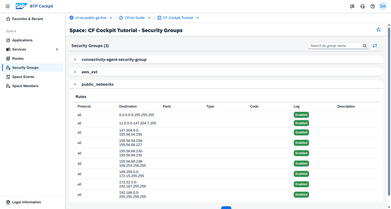Click the sort security groups icon
The width and height of the screenshot is (391, 209).
pos(375,46)
